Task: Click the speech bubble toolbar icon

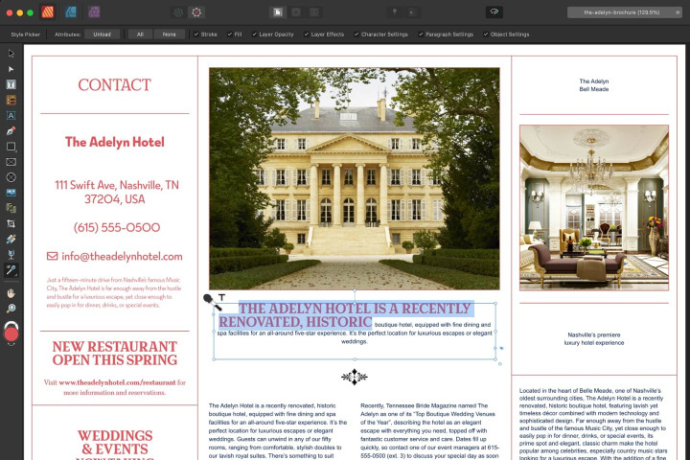Action: click(494, 11)
